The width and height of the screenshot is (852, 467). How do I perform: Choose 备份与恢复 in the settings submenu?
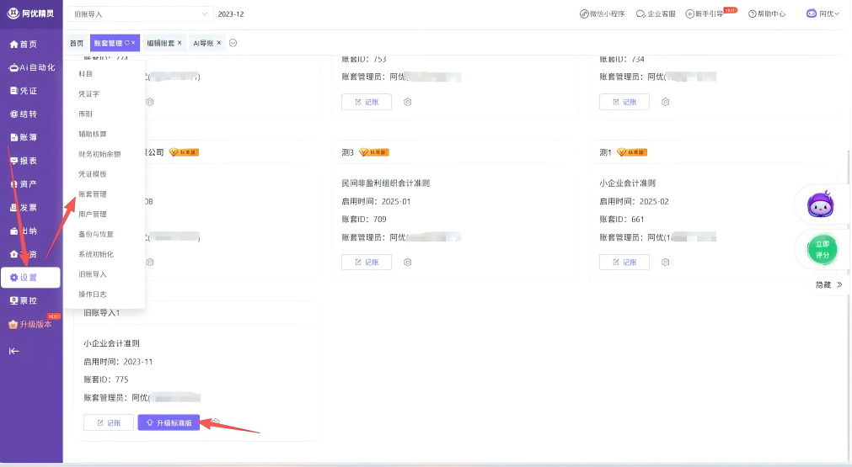tap(95, 234)
